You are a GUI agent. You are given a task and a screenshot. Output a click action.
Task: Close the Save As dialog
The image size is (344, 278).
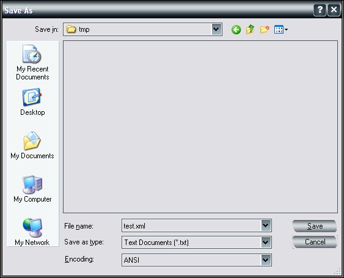[334, 10]
